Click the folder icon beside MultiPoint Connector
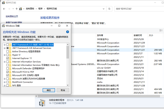The image size is (164, 109). pos(10,82)
